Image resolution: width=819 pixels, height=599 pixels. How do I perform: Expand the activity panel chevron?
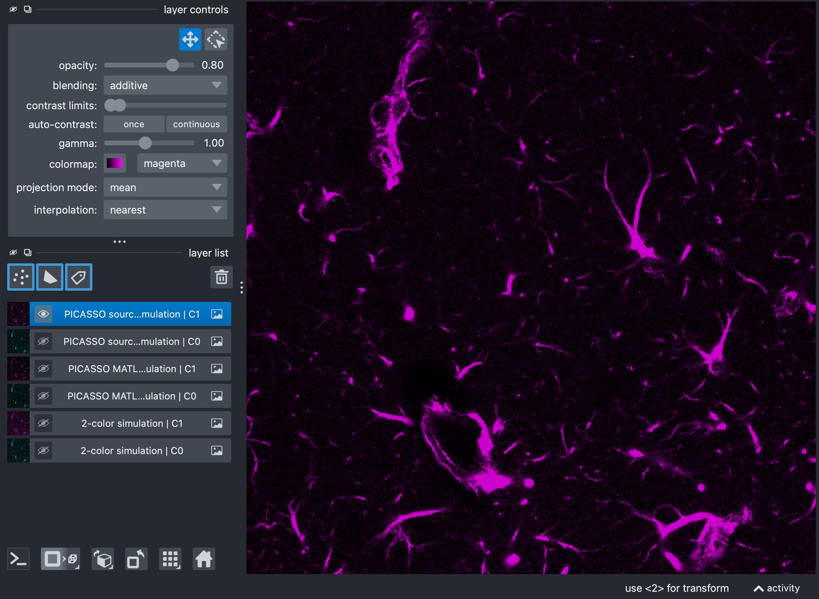coord(758,589)
